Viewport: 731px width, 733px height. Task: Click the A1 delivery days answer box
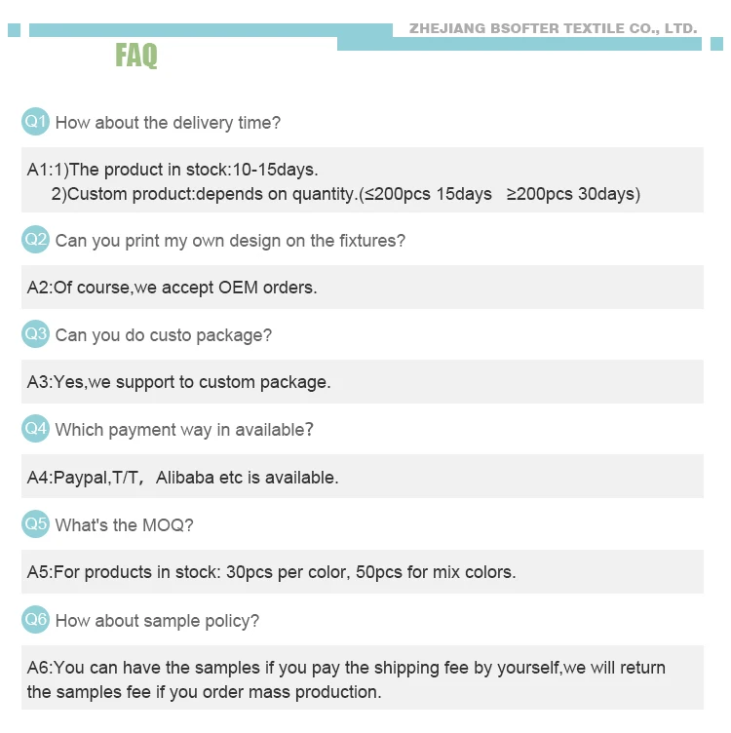tap(362, 181)
